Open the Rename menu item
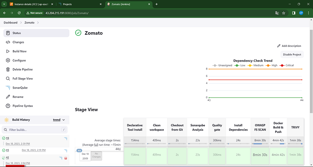The image size is (313, 167). (36, 97)
